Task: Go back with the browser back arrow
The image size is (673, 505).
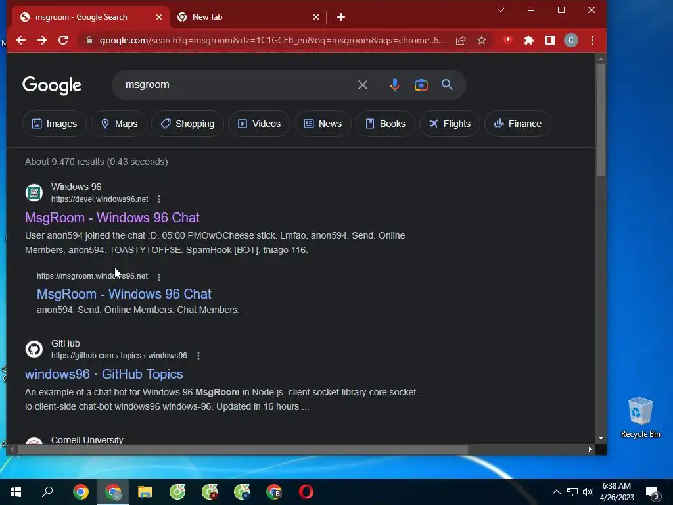Action: [x=20, y=40]
